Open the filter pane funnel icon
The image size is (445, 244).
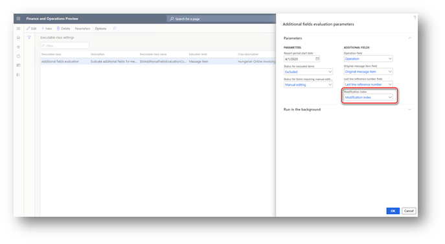[29, 38]
